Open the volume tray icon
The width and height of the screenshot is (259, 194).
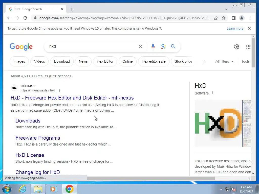click(233, 189)
